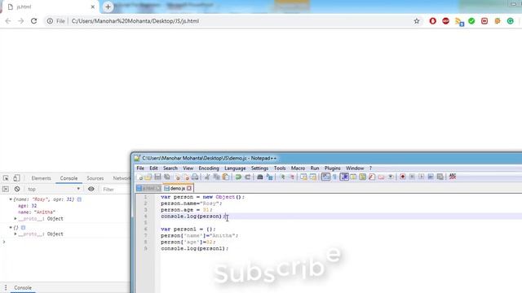Switch to the demo.js tab in Notepad++

178,188
